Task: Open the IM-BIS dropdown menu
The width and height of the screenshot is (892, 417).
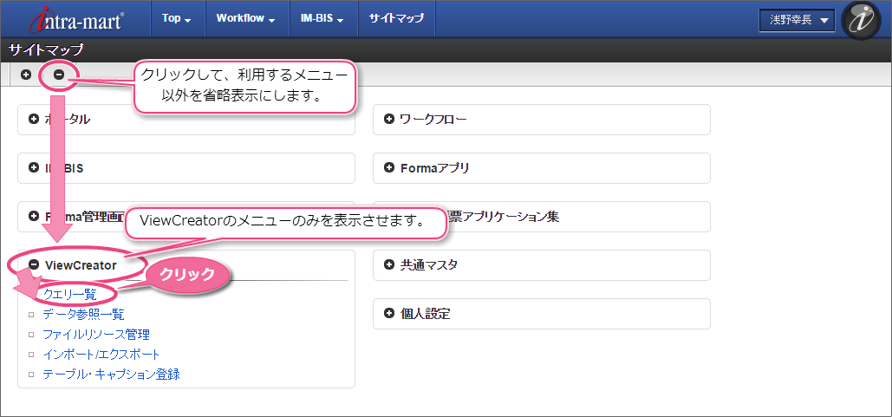Action: click(x=322, y=18)
